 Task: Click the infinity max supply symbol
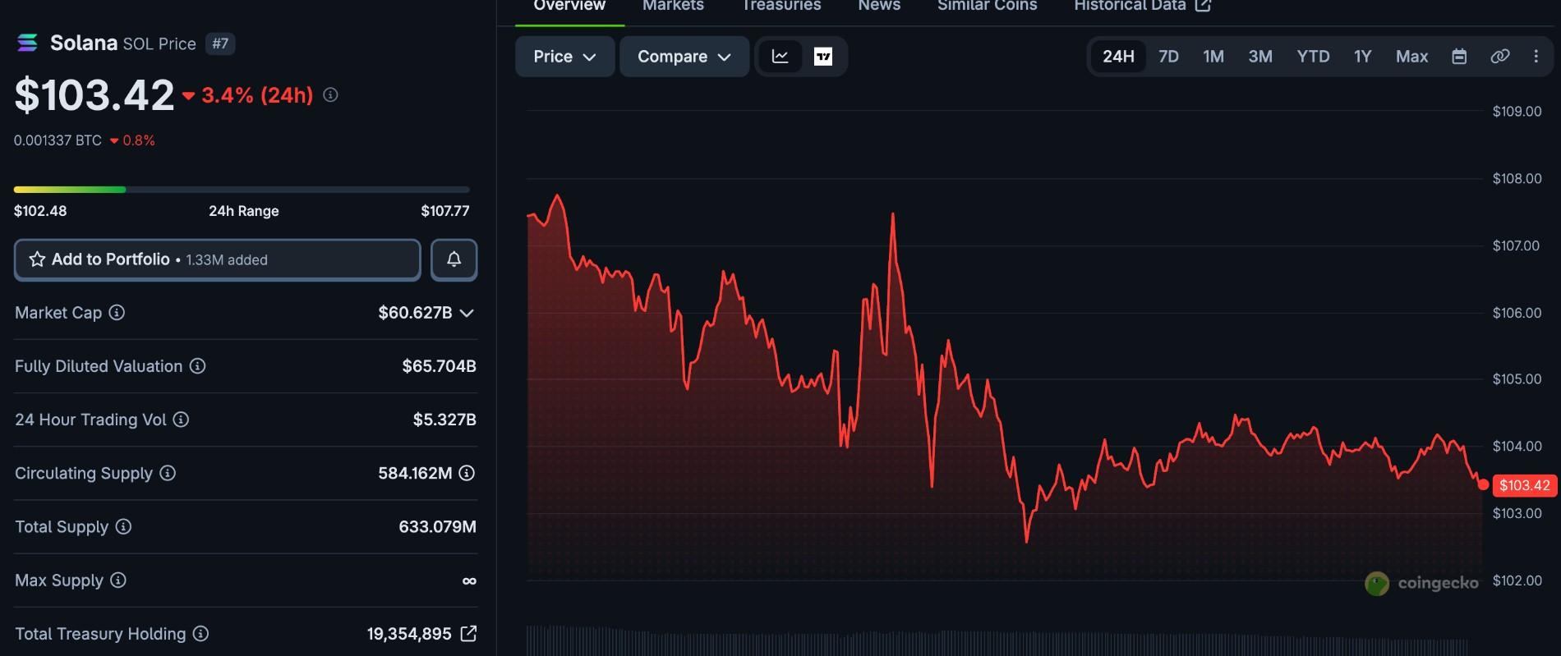(469, 581)
